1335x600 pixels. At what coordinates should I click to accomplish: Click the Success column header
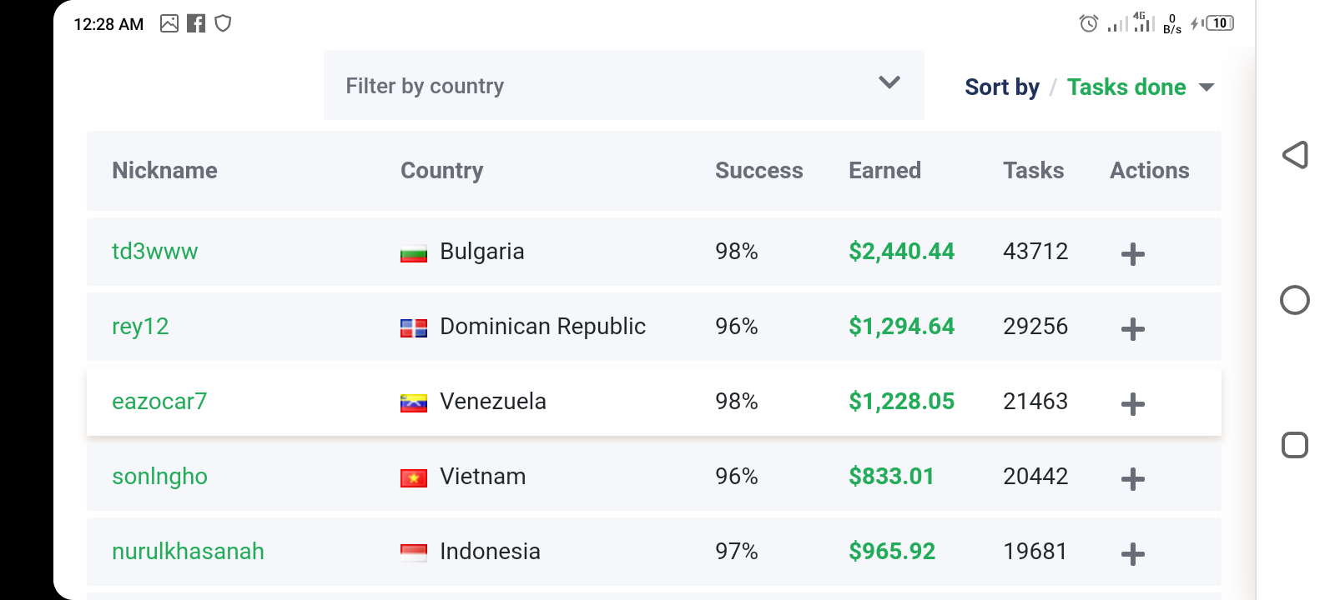(x=758, y=171)
